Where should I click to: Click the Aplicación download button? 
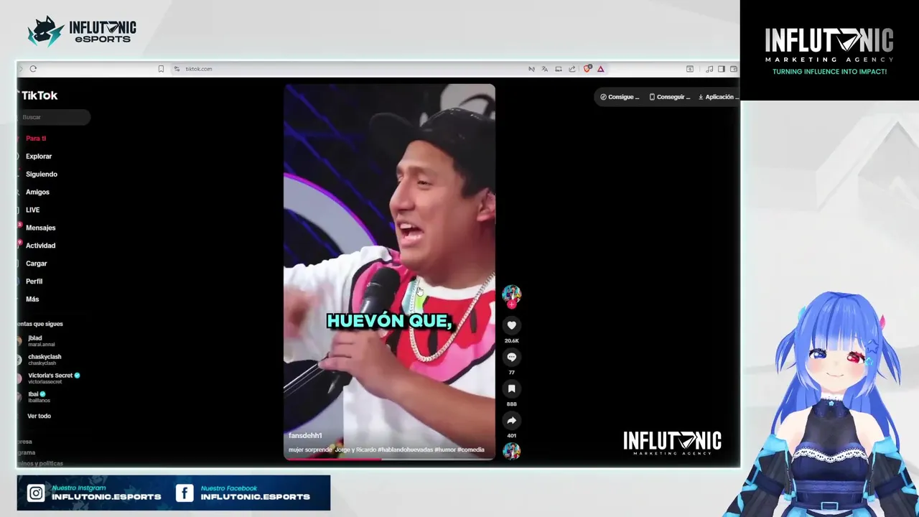[x=717, y=97]
